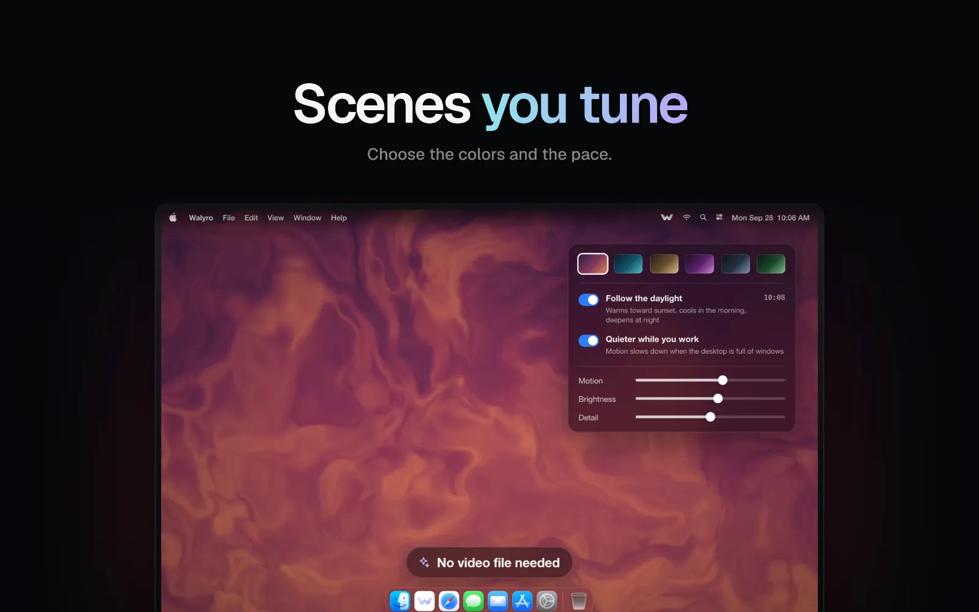Click the Scenes you tune headline
This screenshot has width=979, height=612.
(x=491, y=105)
